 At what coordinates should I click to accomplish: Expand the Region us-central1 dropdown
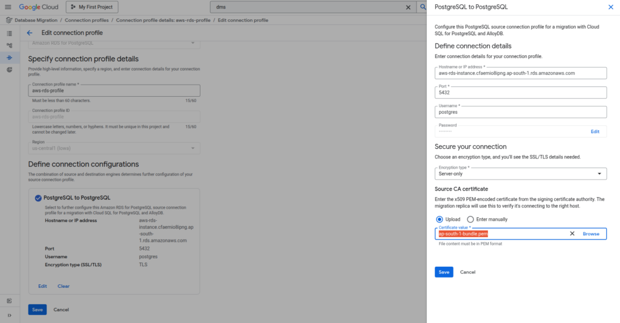point(114,148)
